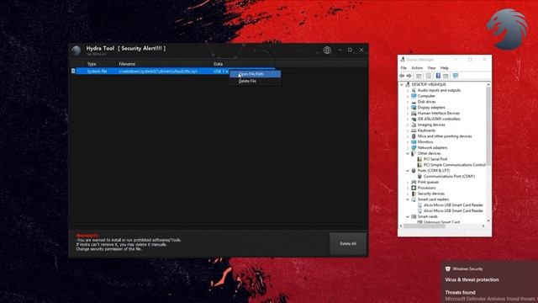Viewport: 538px width, 303px height.
Task: Select the first Alcor Micro USB Smart Card Reader
Action: coord(453,205)
